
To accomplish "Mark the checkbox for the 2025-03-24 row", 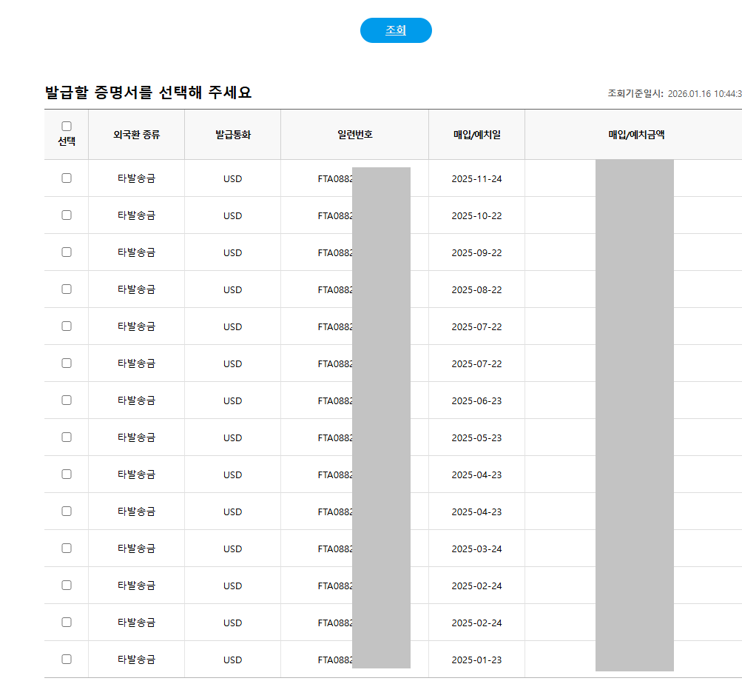I will (x=67, y=548).
